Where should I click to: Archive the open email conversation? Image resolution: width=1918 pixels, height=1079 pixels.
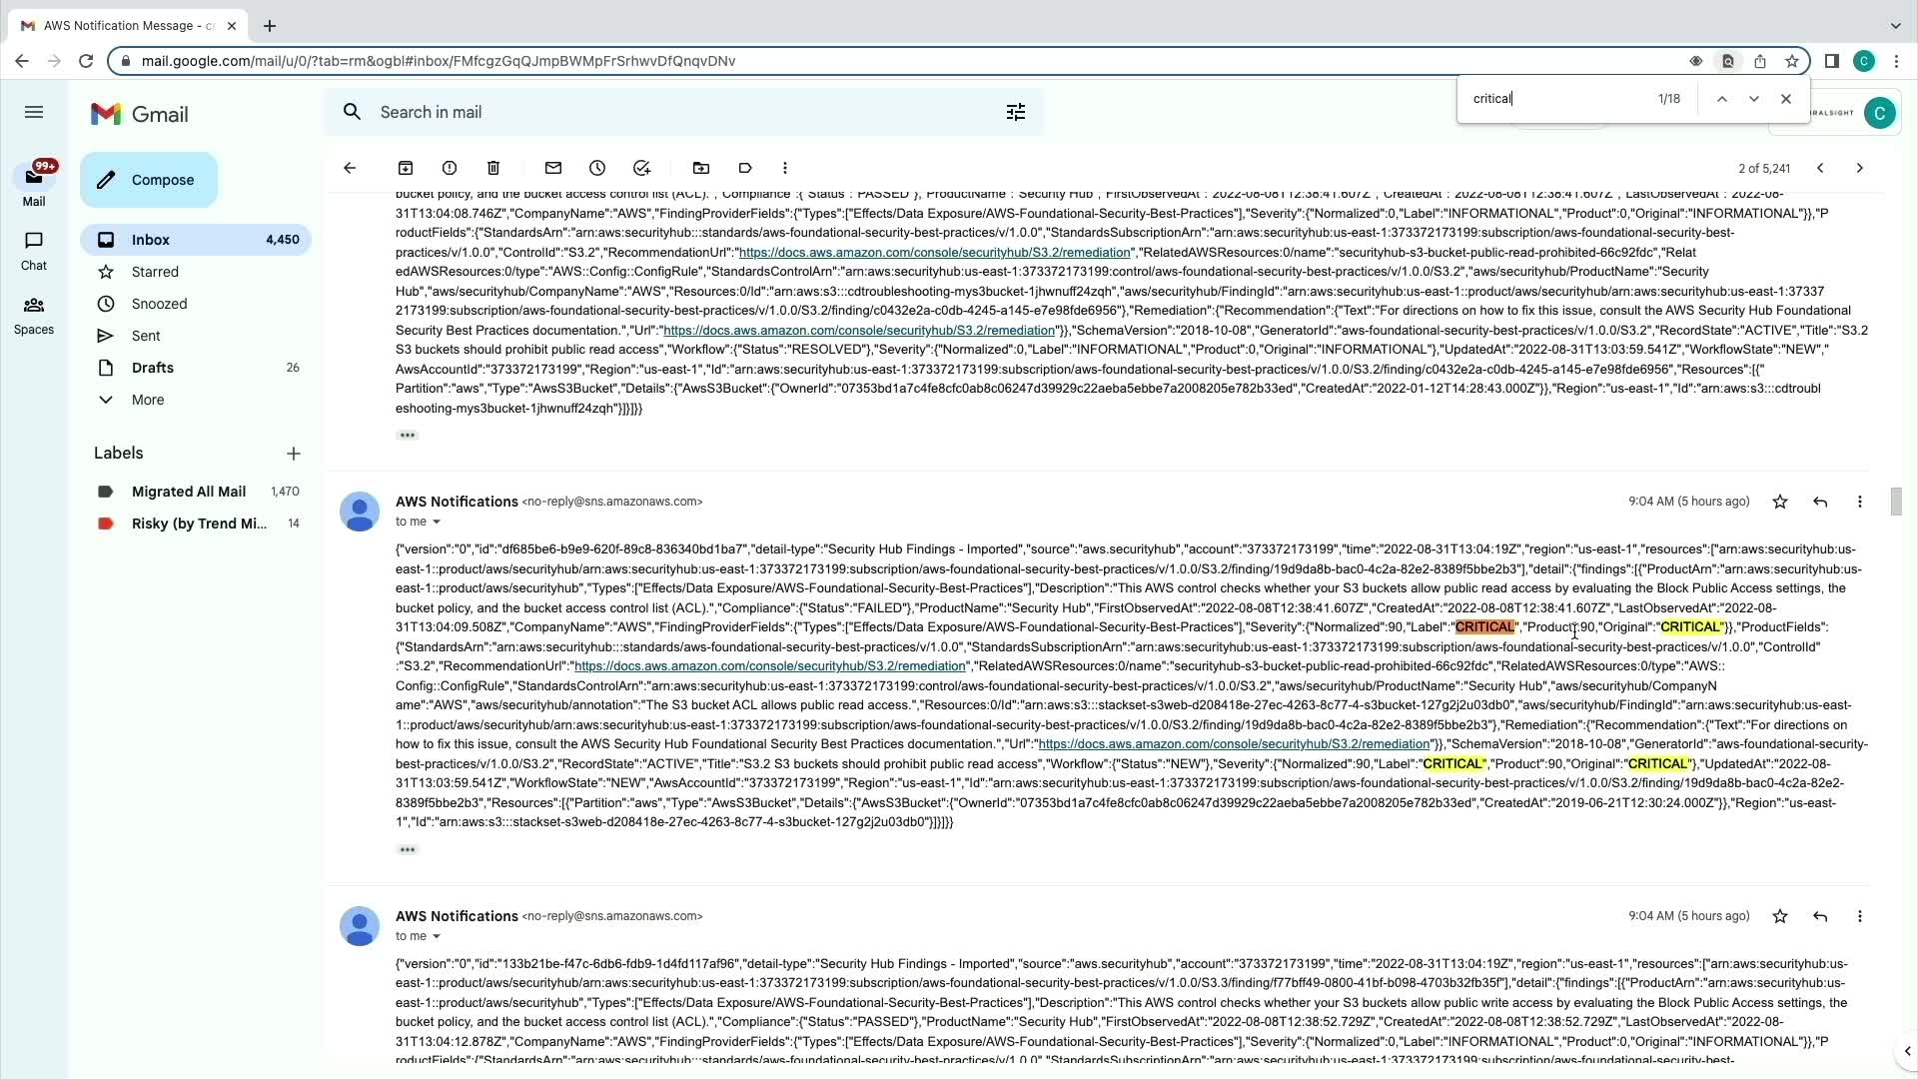tap(406, 168)
